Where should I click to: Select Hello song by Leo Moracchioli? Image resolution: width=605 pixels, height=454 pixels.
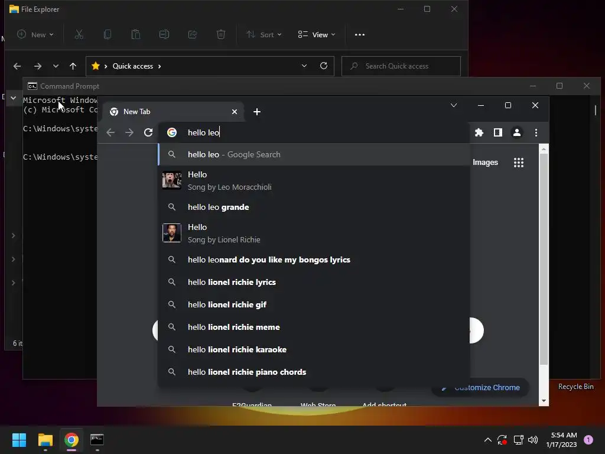[314, 181]
